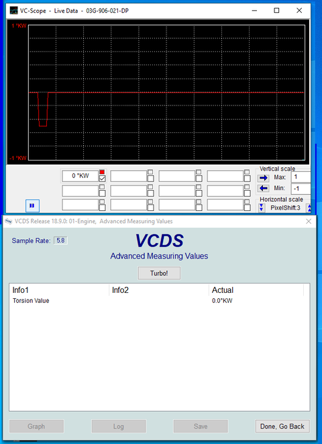Pause the VC-Scope live graph
Viewport: 322px width, 444px height.
pos(32,206)
